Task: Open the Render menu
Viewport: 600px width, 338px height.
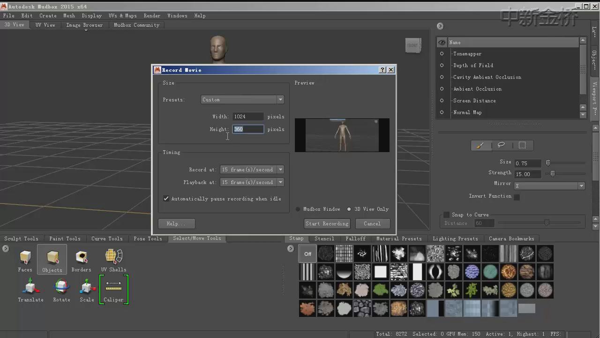Action: pyautogui.click(x=152, y=15)
